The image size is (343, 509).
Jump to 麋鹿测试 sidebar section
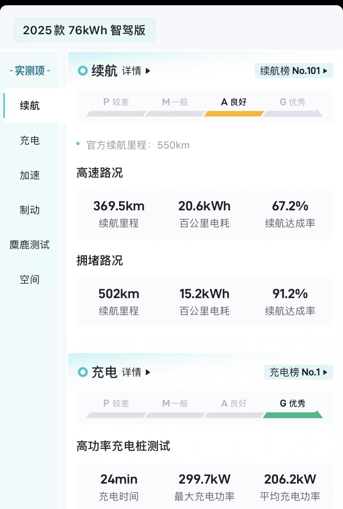pos(30,245)
